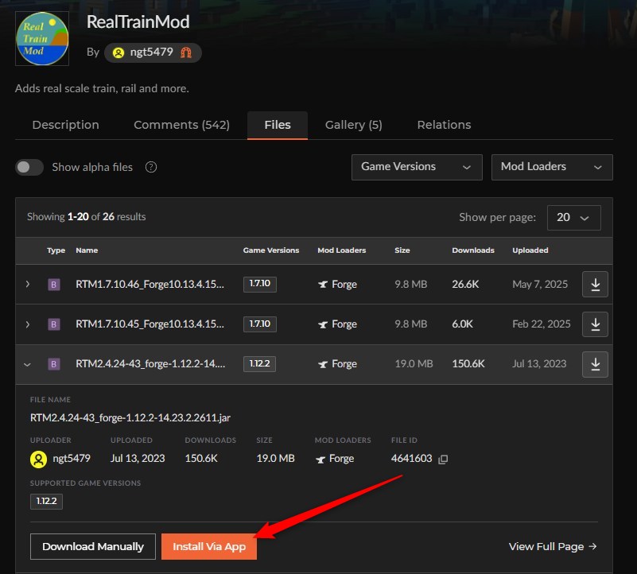Open uploader ngt5479 in file details
The width and height of the screenshot is (637, 574).
point(72,459)
